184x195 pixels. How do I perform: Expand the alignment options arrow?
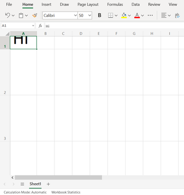(169, 16)
